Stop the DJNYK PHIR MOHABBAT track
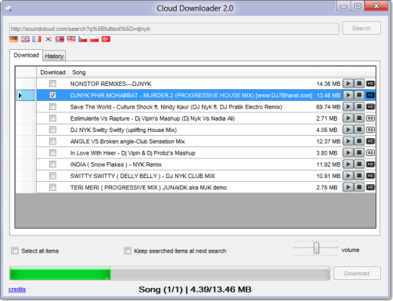This screenshot has height=301, width=393. point(359,95)
